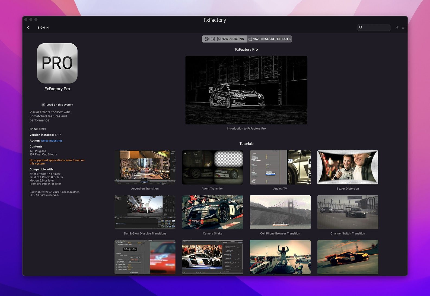Click the search magnifier icon
Image resolution: width=430 pixels, height=296 pixels.
pyautogui.click(x=361, y=27)
